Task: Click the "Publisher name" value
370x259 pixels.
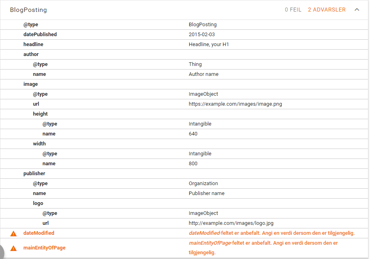Action: (x=206, y=193)
